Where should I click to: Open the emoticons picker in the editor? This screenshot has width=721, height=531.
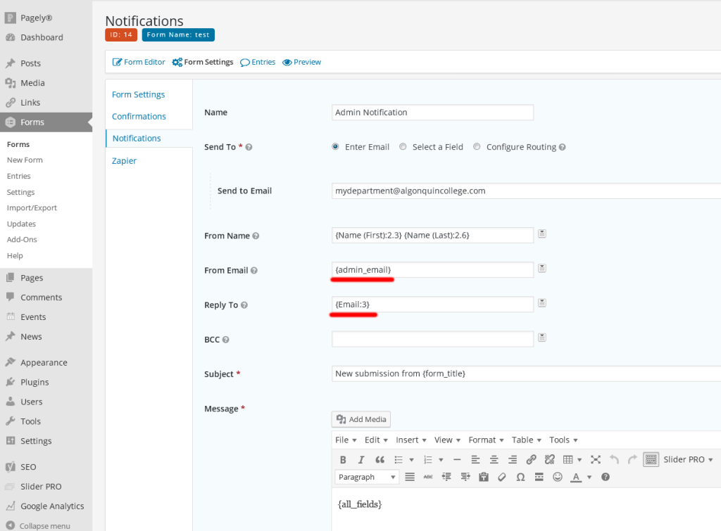coord(556,477)
